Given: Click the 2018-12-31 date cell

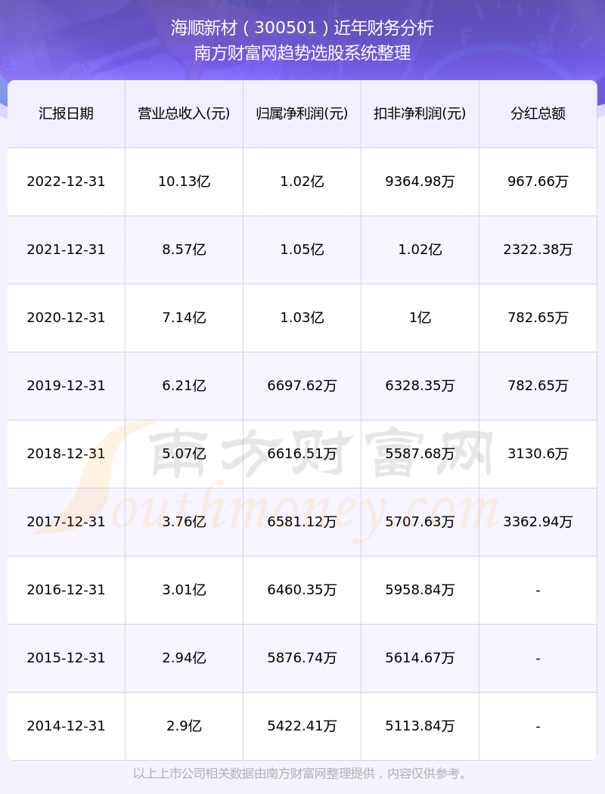Looking at the screenshot, I should [x=67, y=454].
